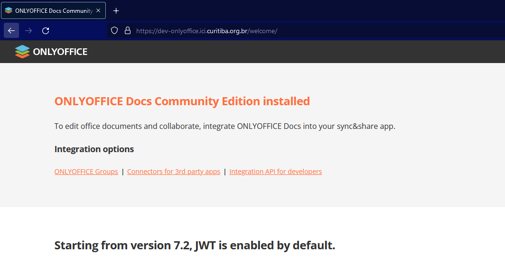Click the ONLYOFFICE logo in the header
This screenshot has height=264, width=505.
point(51,52)
